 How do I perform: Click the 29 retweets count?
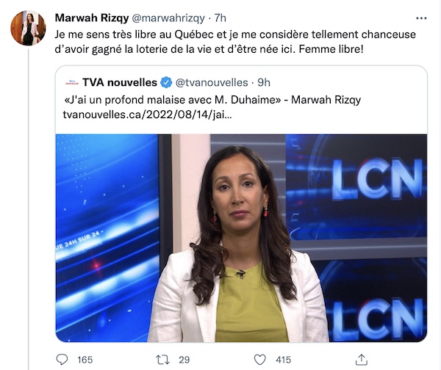(x=184, y=360)
